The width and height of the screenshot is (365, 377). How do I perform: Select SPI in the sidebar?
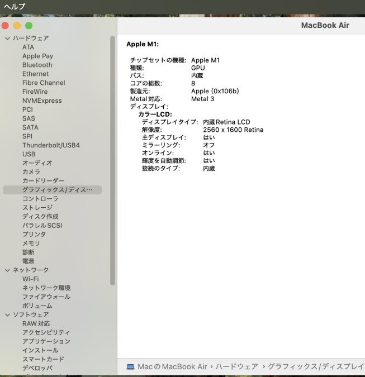[27, 136]
